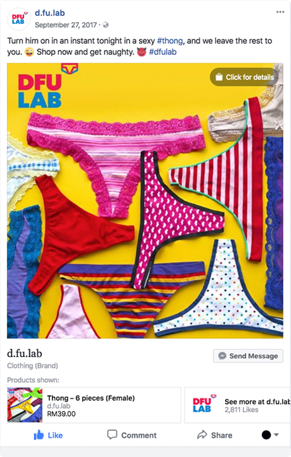Click the black circular profile avatar
Image resolution: width=291 pixels, height=457 pixels.
(x=266, y=435)
